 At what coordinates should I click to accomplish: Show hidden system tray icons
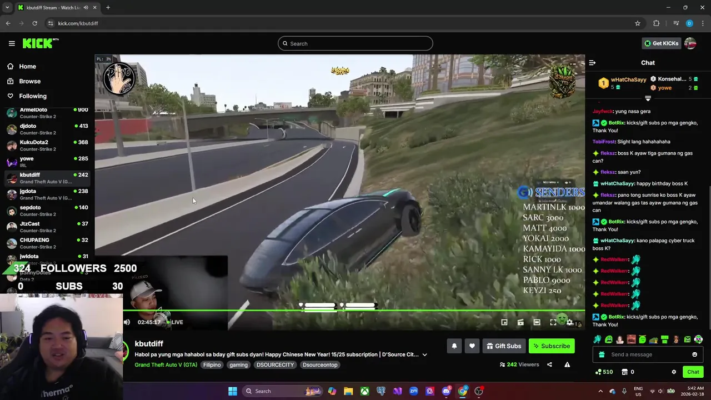[600, 391]
